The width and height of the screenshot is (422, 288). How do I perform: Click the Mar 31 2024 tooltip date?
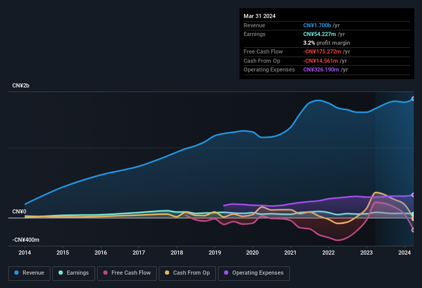[260, 16]
